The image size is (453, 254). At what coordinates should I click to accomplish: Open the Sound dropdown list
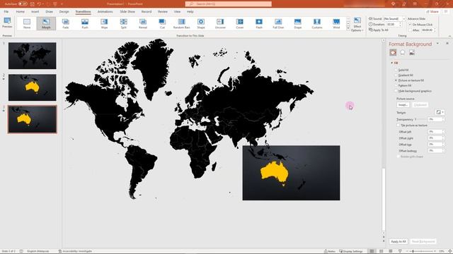click(404, 19)
